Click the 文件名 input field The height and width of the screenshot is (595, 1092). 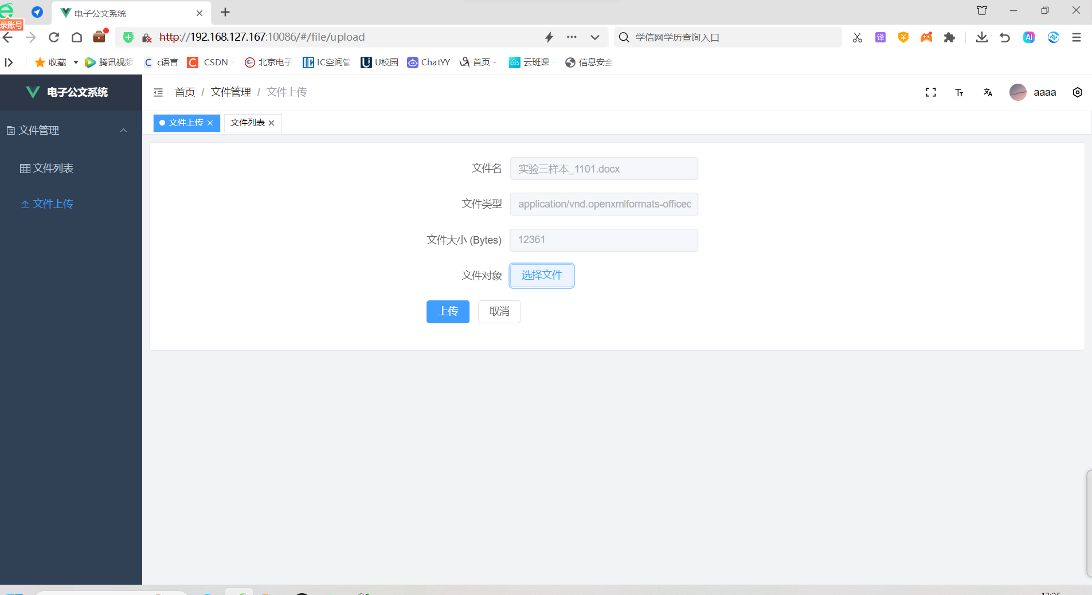(604, 169)
